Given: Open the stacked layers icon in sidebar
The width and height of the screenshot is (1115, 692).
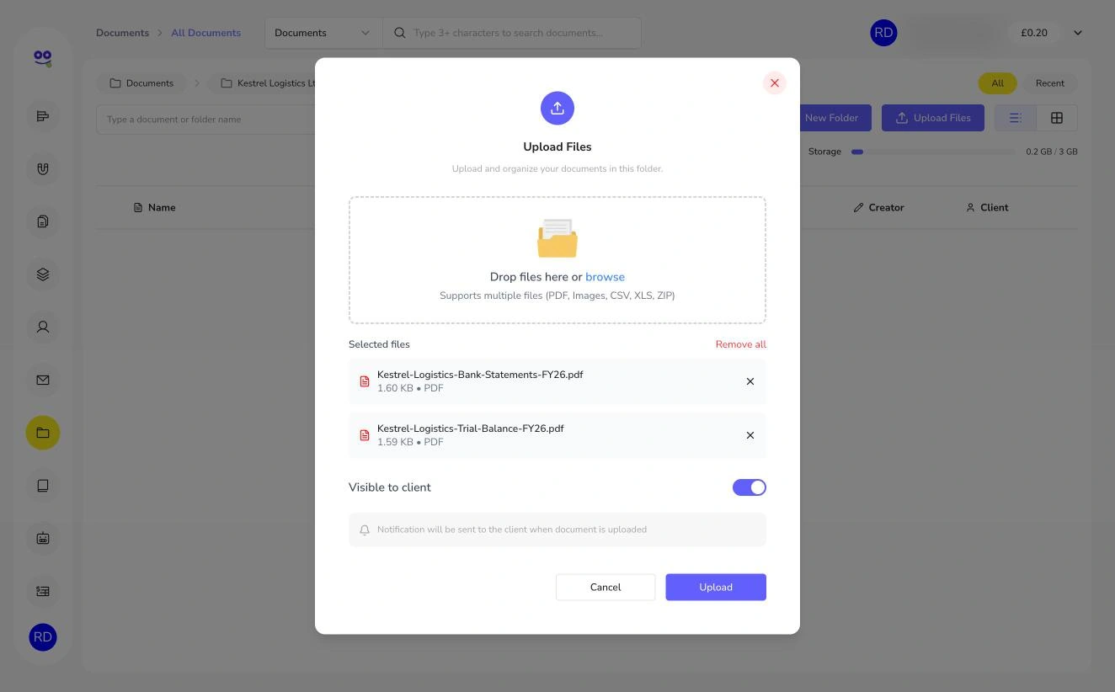Looking at the screenshot, I should (43, 274).
